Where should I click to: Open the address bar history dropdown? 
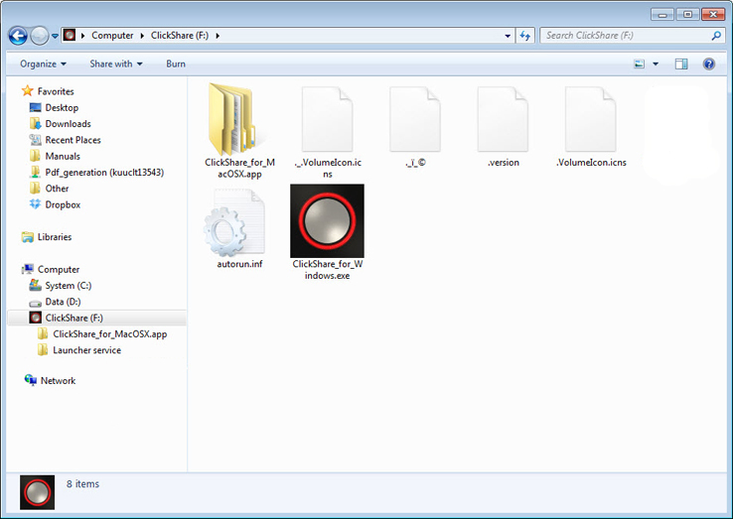tap(508, 36)
